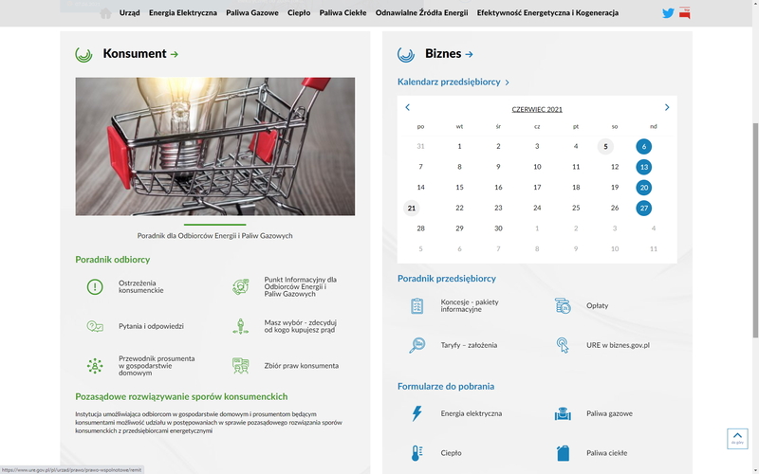Open the Twitter bird icon
Viewport: 759px width, 474px height.
click(x=668, y=13)
